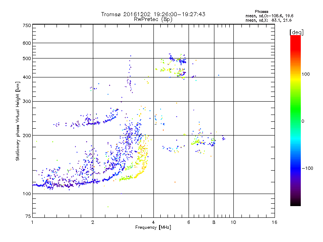Click the x-axis tick label '4'
Screen dimensions: 323x242
153,222
